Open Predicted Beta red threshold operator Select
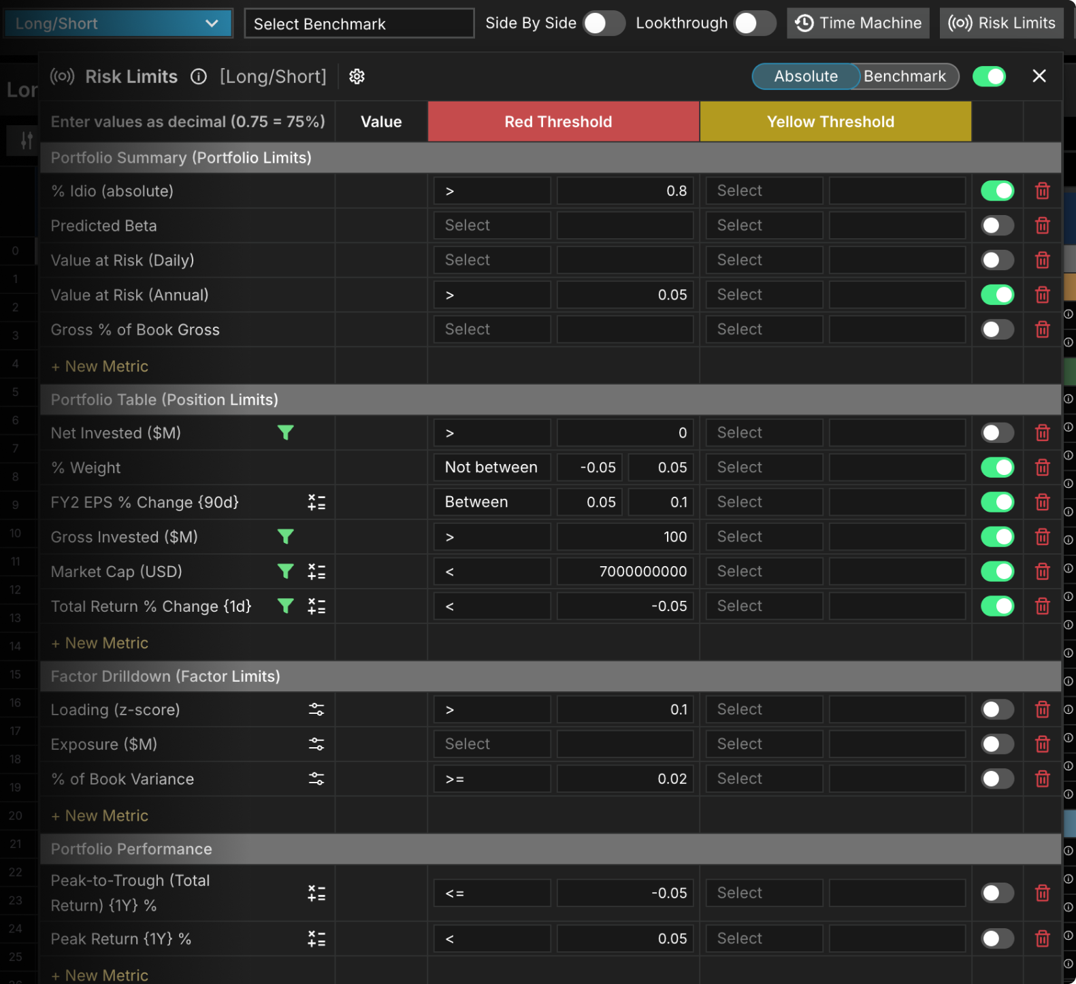1076x984 pixels. [x=492, y=225]
